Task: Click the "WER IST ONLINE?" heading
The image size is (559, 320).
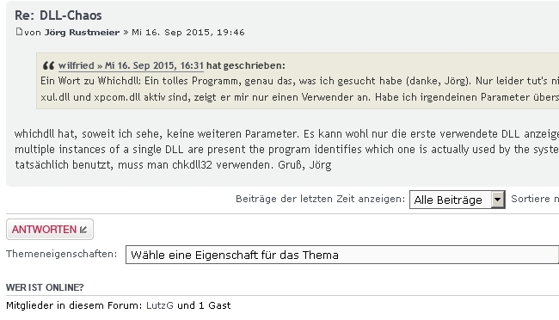Action: [45, 287]
